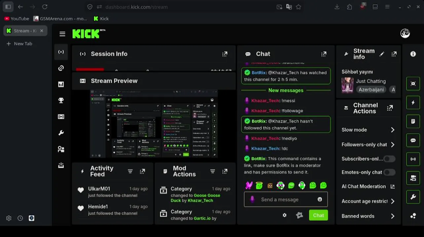Screen dimensions: 424x237
Task: Edit stream info with pencil icon
Action: (x=382, y=54)
